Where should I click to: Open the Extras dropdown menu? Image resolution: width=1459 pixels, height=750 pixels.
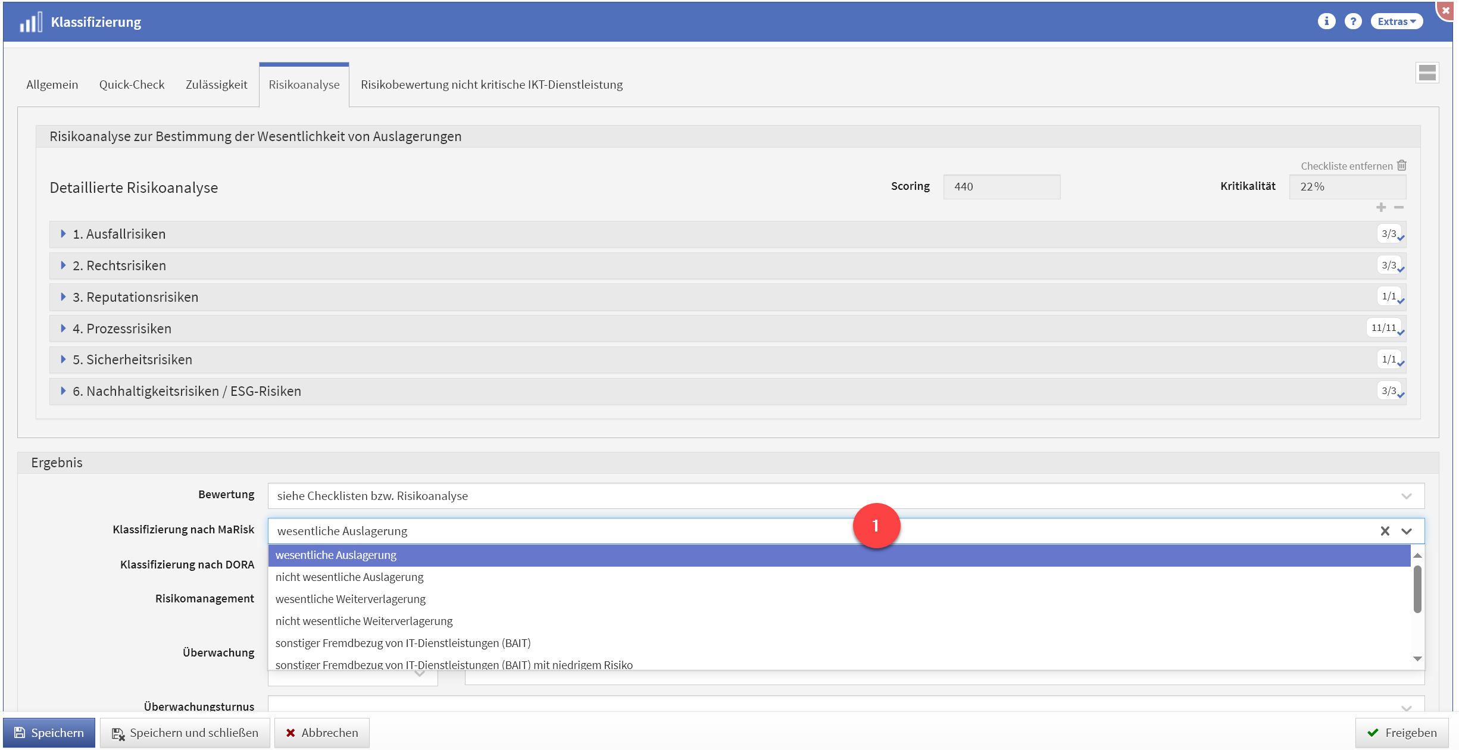pyautogui.click(x=1396, y=21)
